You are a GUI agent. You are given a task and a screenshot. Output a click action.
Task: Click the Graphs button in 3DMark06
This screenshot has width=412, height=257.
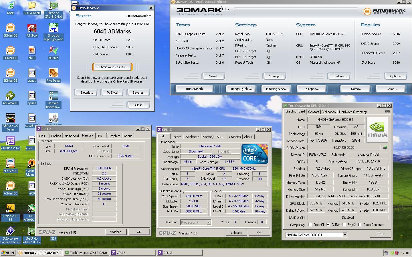[312, 89]
